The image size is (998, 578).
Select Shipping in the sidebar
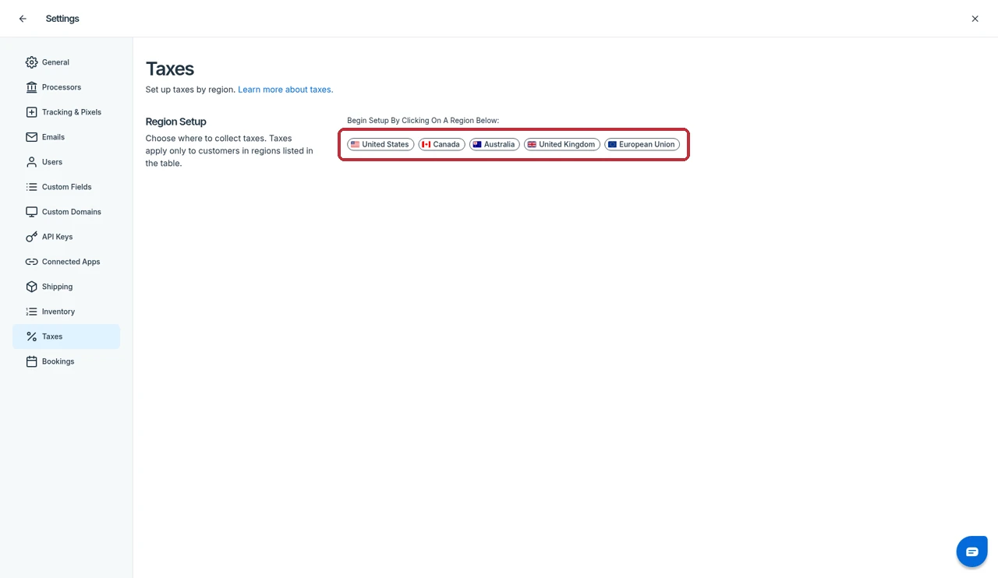tap(66, 287)
